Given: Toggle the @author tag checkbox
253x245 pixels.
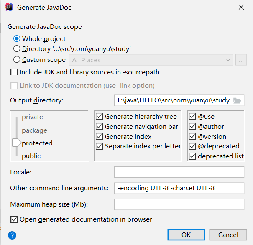Looking at the screenshot, I should click(x=192, y=127).
